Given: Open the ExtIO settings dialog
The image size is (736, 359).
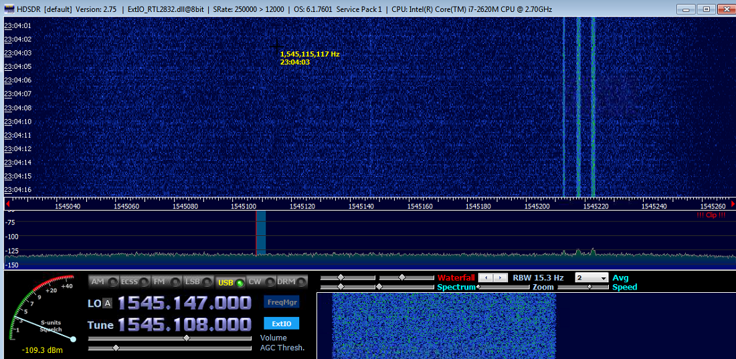Looking at the screenshot, I should point(282,324).
